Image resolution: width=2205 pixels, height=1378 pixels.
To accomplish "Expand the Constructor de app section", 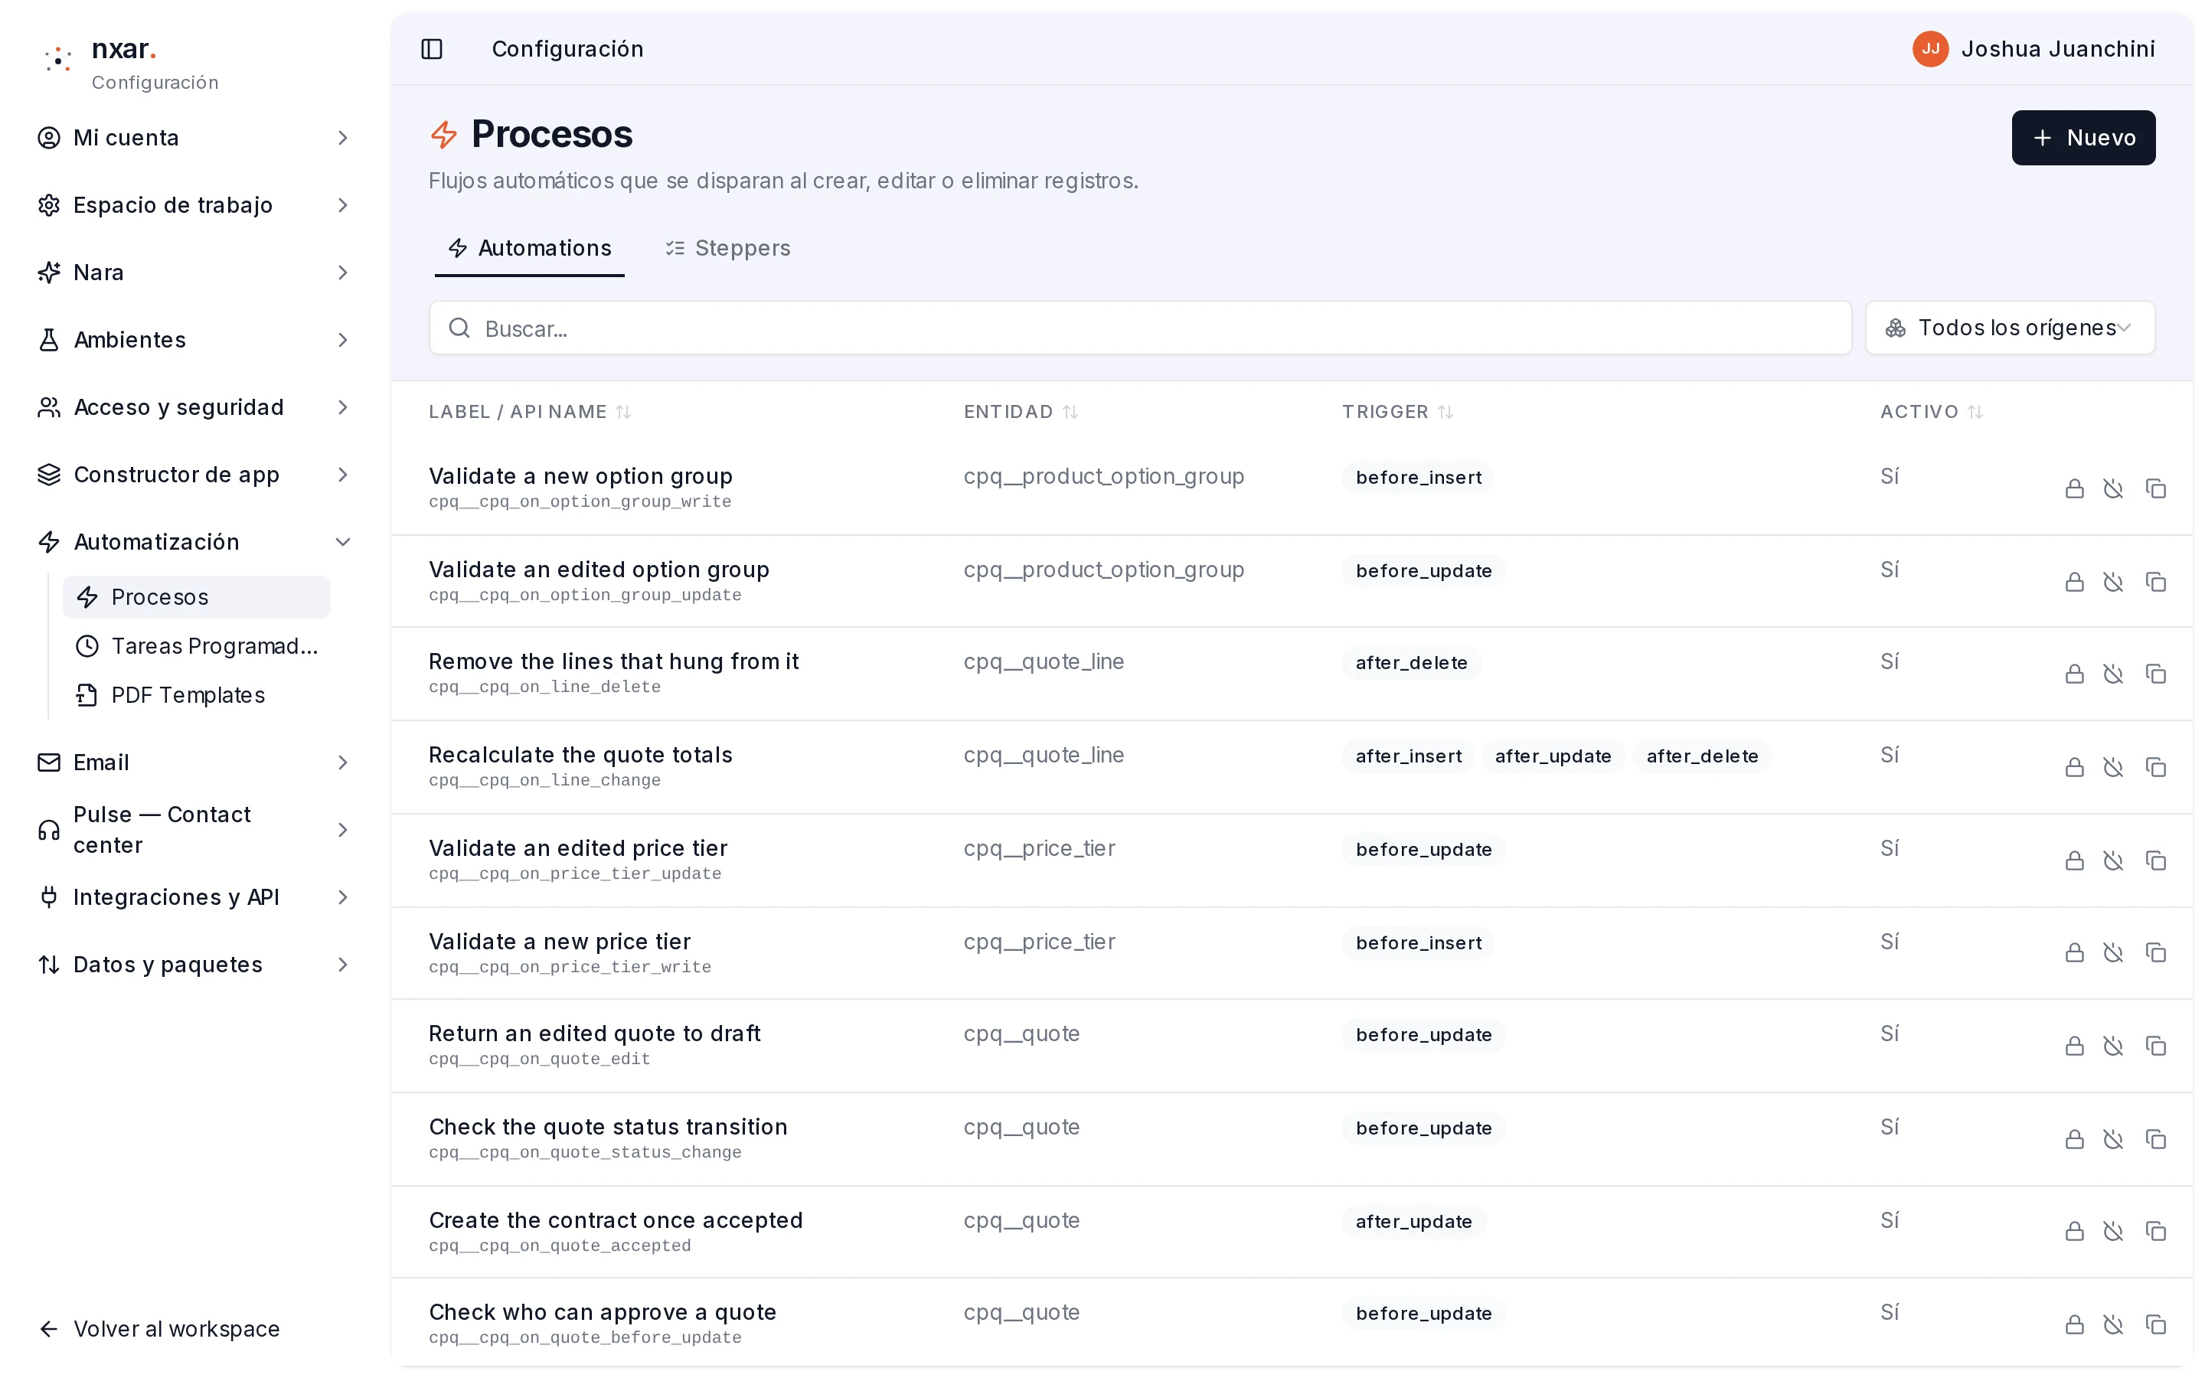I will click(194, 475).
